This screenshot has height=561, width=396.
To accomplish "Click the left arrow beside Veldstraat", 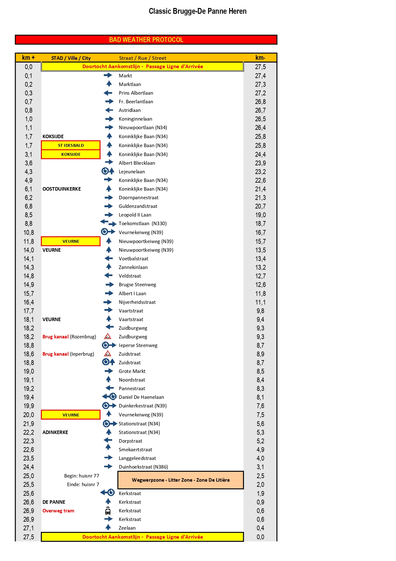I will point(109,275).
